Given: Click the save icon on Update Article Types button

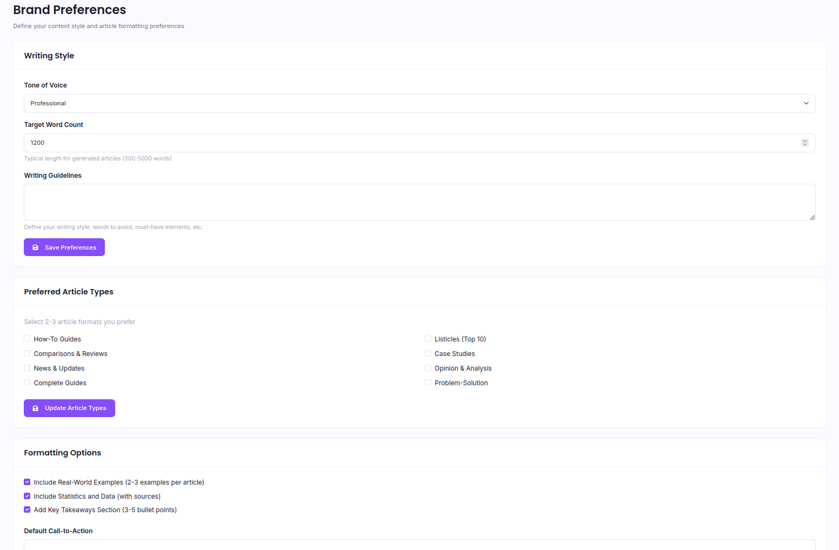Looking at the screenshot, I should [x=36, y=408].
